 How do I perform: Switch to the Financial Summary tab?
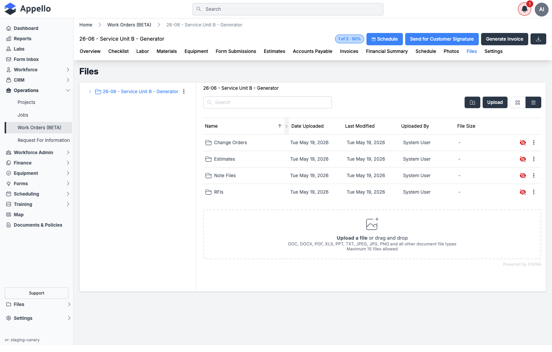tap(387, 51)
